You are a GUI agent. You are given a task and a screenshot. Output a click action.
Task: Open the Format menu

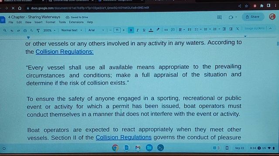click(51, 22)
